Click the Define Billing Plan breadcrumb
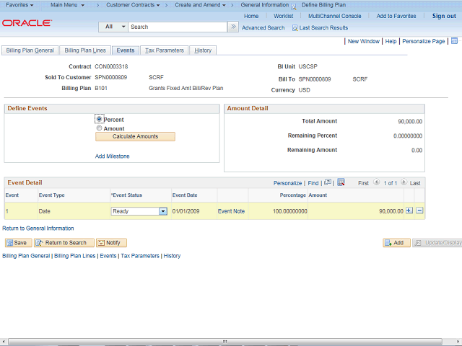462x346 pixels. (323, 5)
